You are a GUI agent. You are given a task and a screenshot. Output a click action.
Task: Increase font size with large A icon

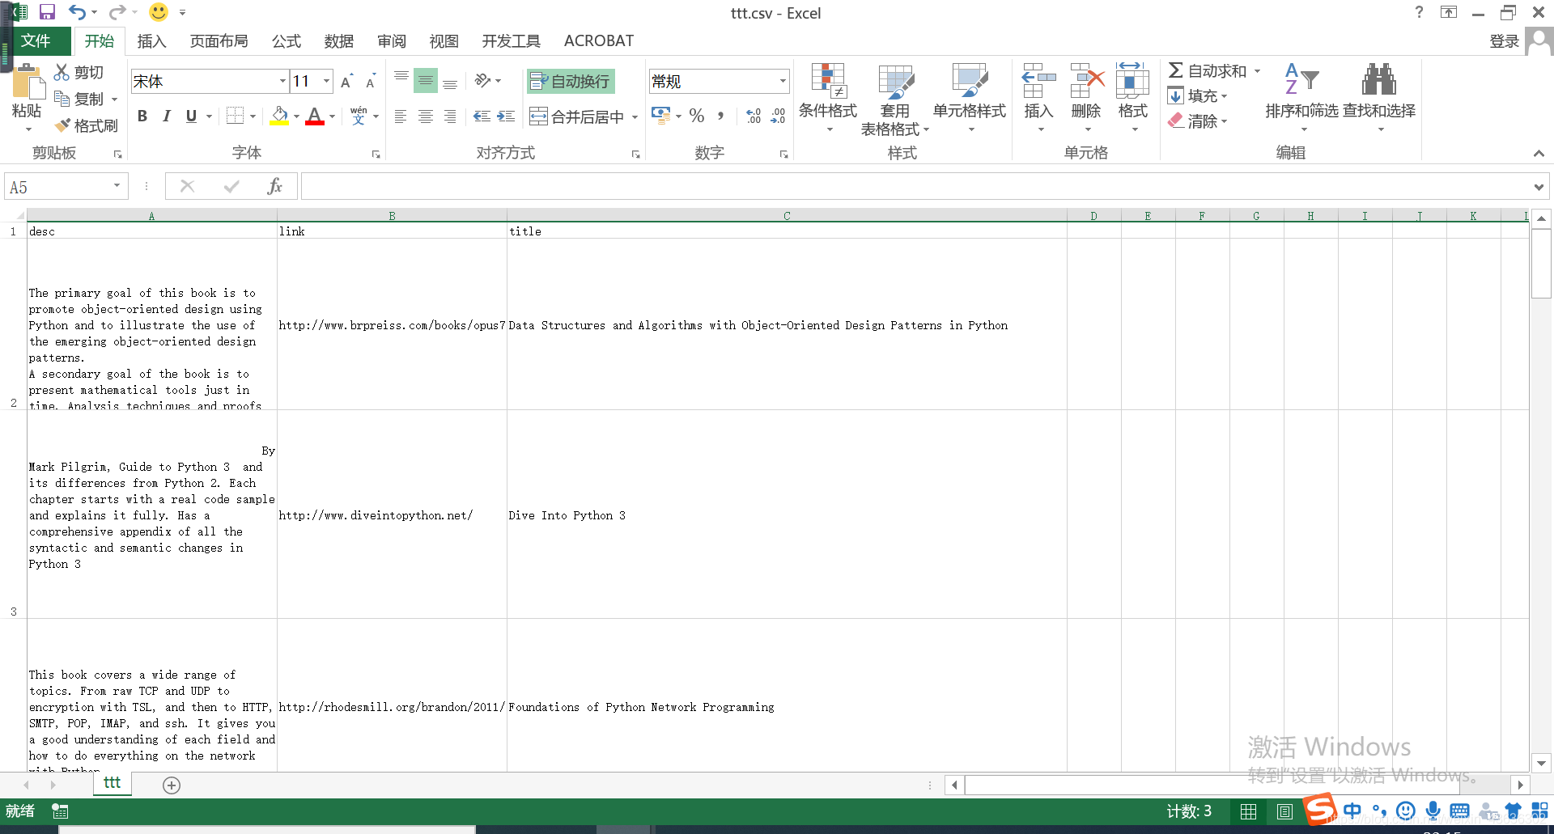pos(346,82)
